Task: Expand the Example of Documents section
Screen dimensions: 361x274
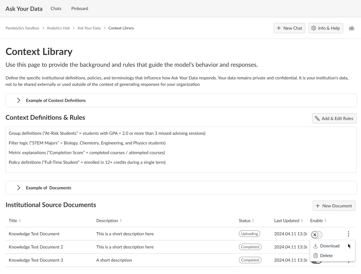Action: 19,188
